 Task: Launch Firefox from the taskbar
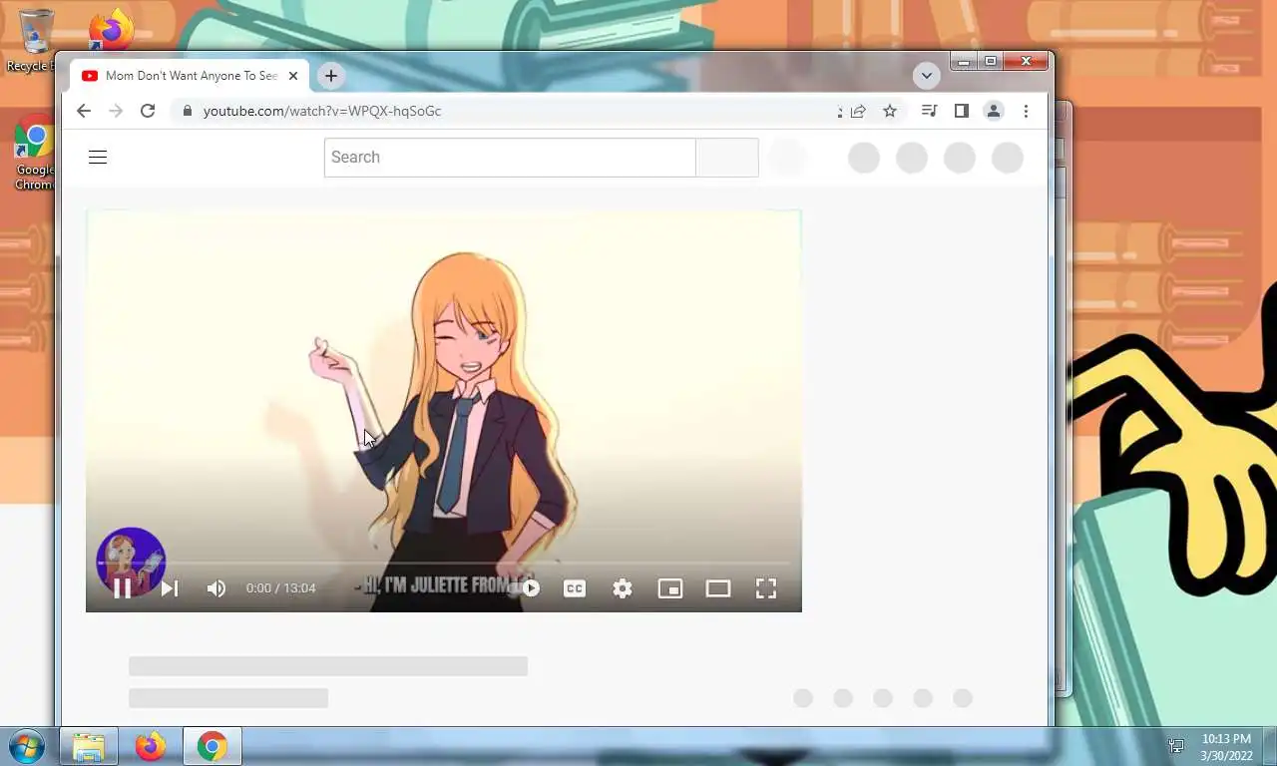coord(151,746)
